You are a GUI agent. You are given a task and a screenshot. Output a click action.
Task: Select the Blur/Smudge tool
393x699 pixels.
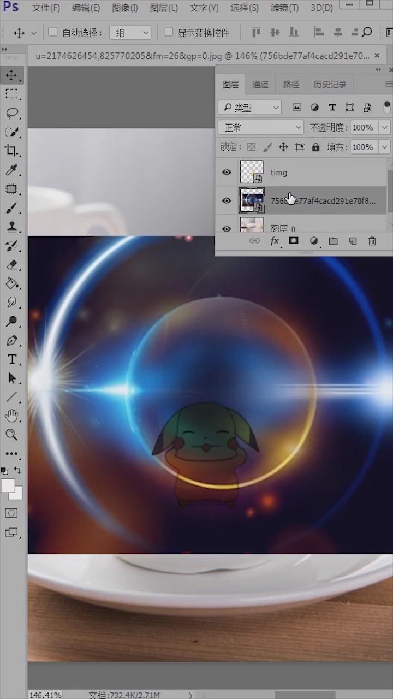pyautogui.click(x=11, y=303)
